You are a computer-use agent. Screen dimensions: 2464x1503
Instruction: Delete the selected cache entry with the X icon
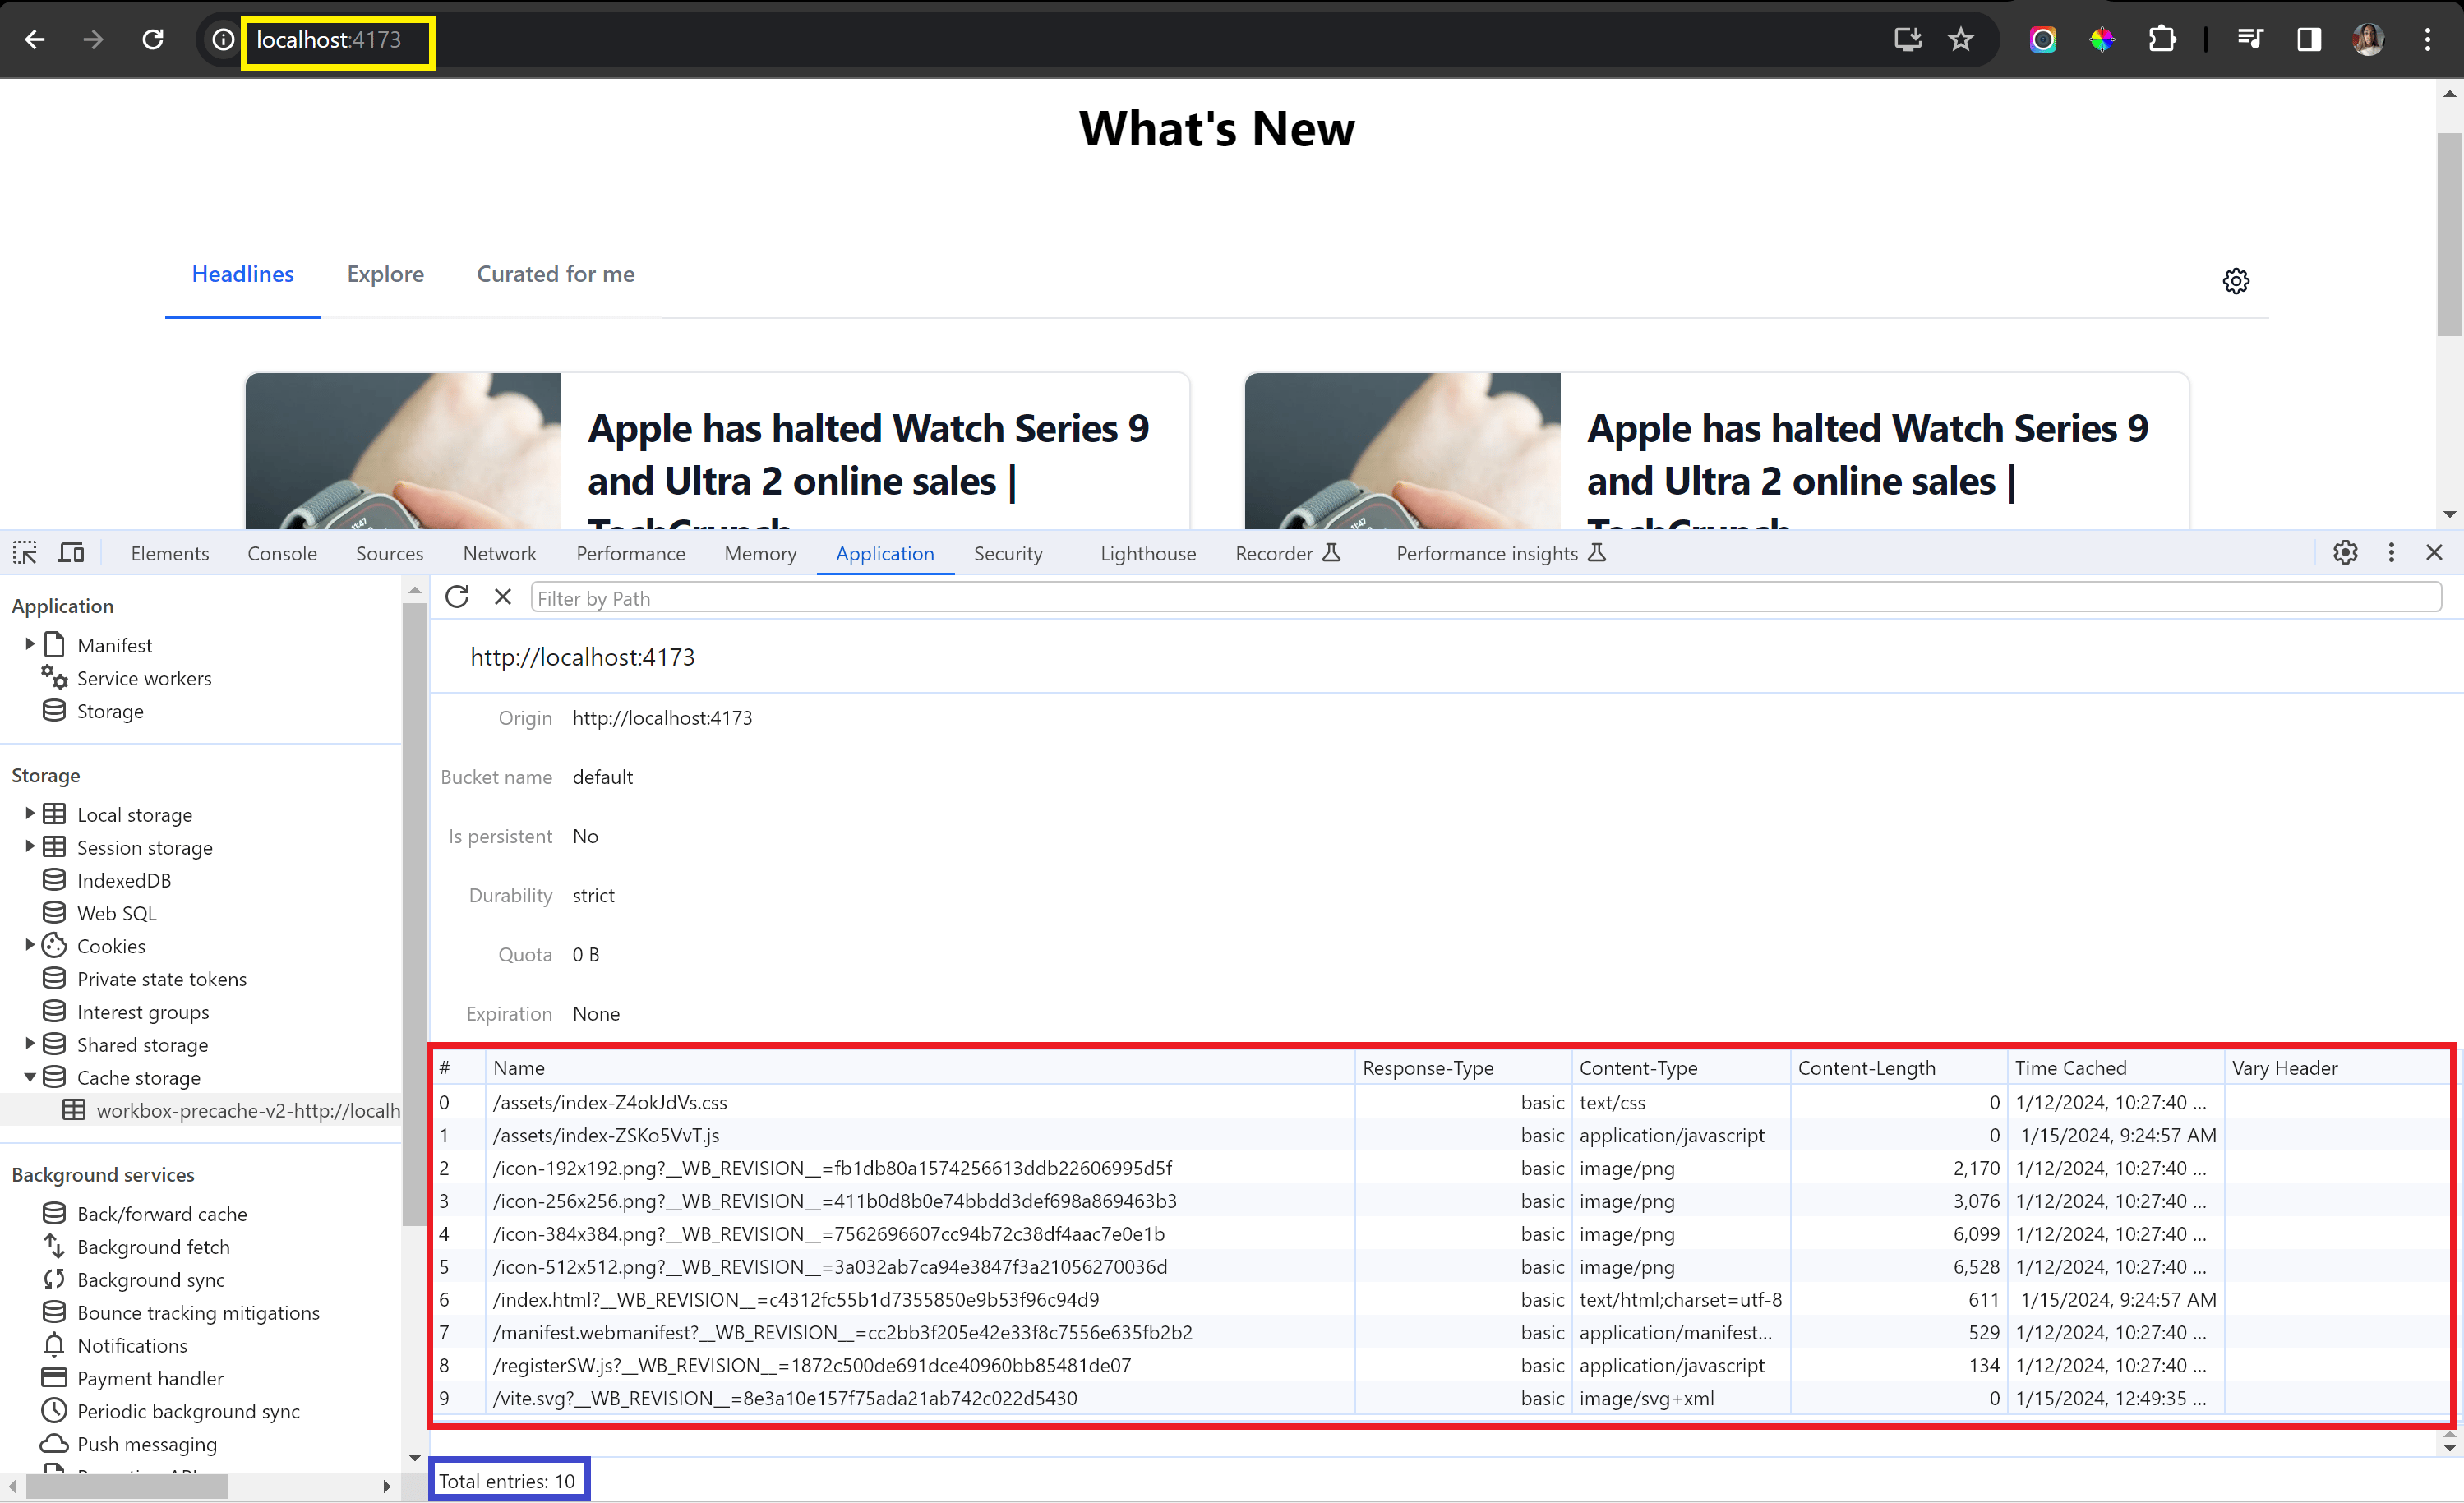click(x=503, y=597)
